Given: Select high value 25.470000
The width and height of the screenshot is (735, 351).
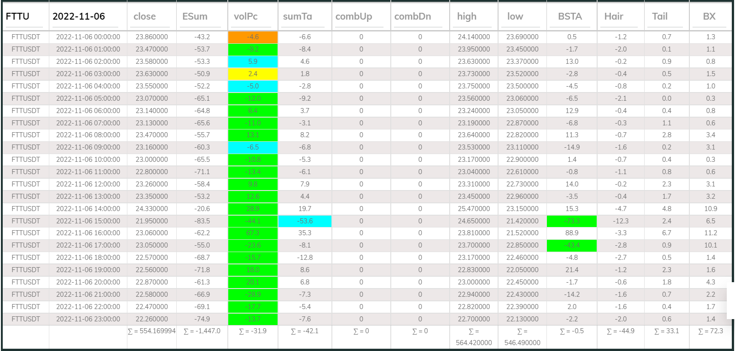Looking at the screenshot, I should (x=474, y=209).
